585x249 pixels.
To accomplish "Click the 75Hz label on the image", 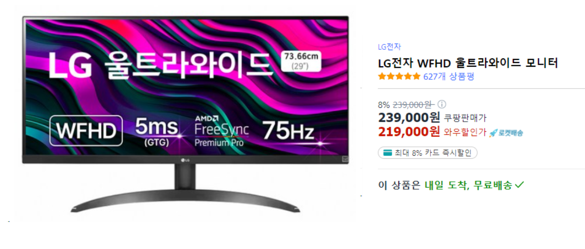I will click(x=288, y=130).
